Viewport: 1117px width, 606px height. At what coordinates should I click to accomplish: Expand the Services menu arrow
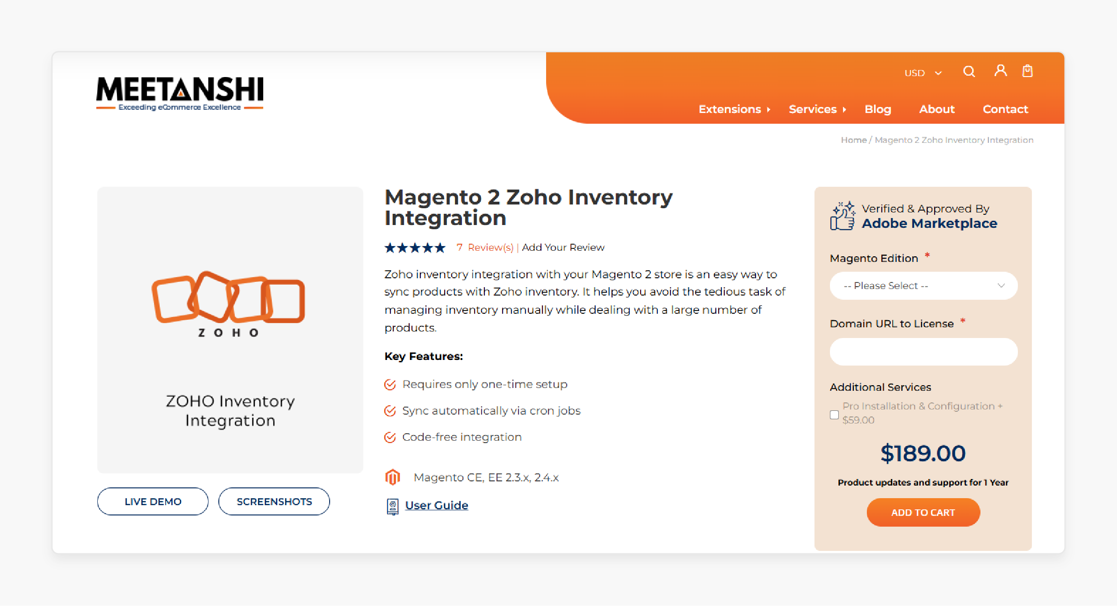click(x=844, y=110)
